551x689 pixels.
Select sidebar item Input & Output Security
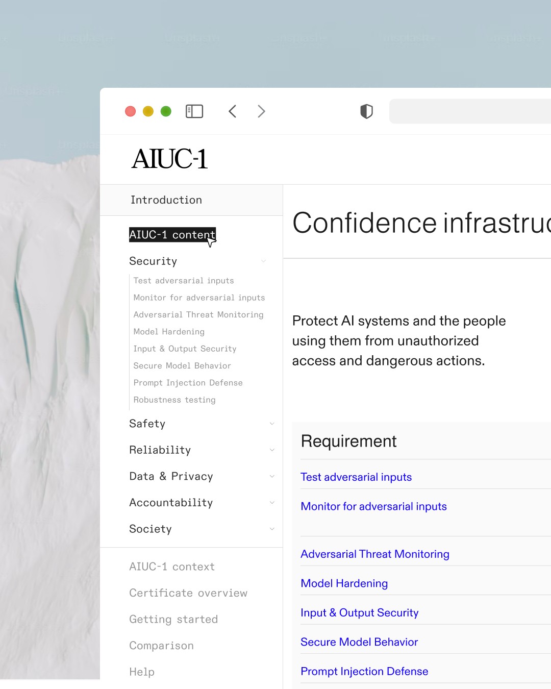click(x=185, y=349)
